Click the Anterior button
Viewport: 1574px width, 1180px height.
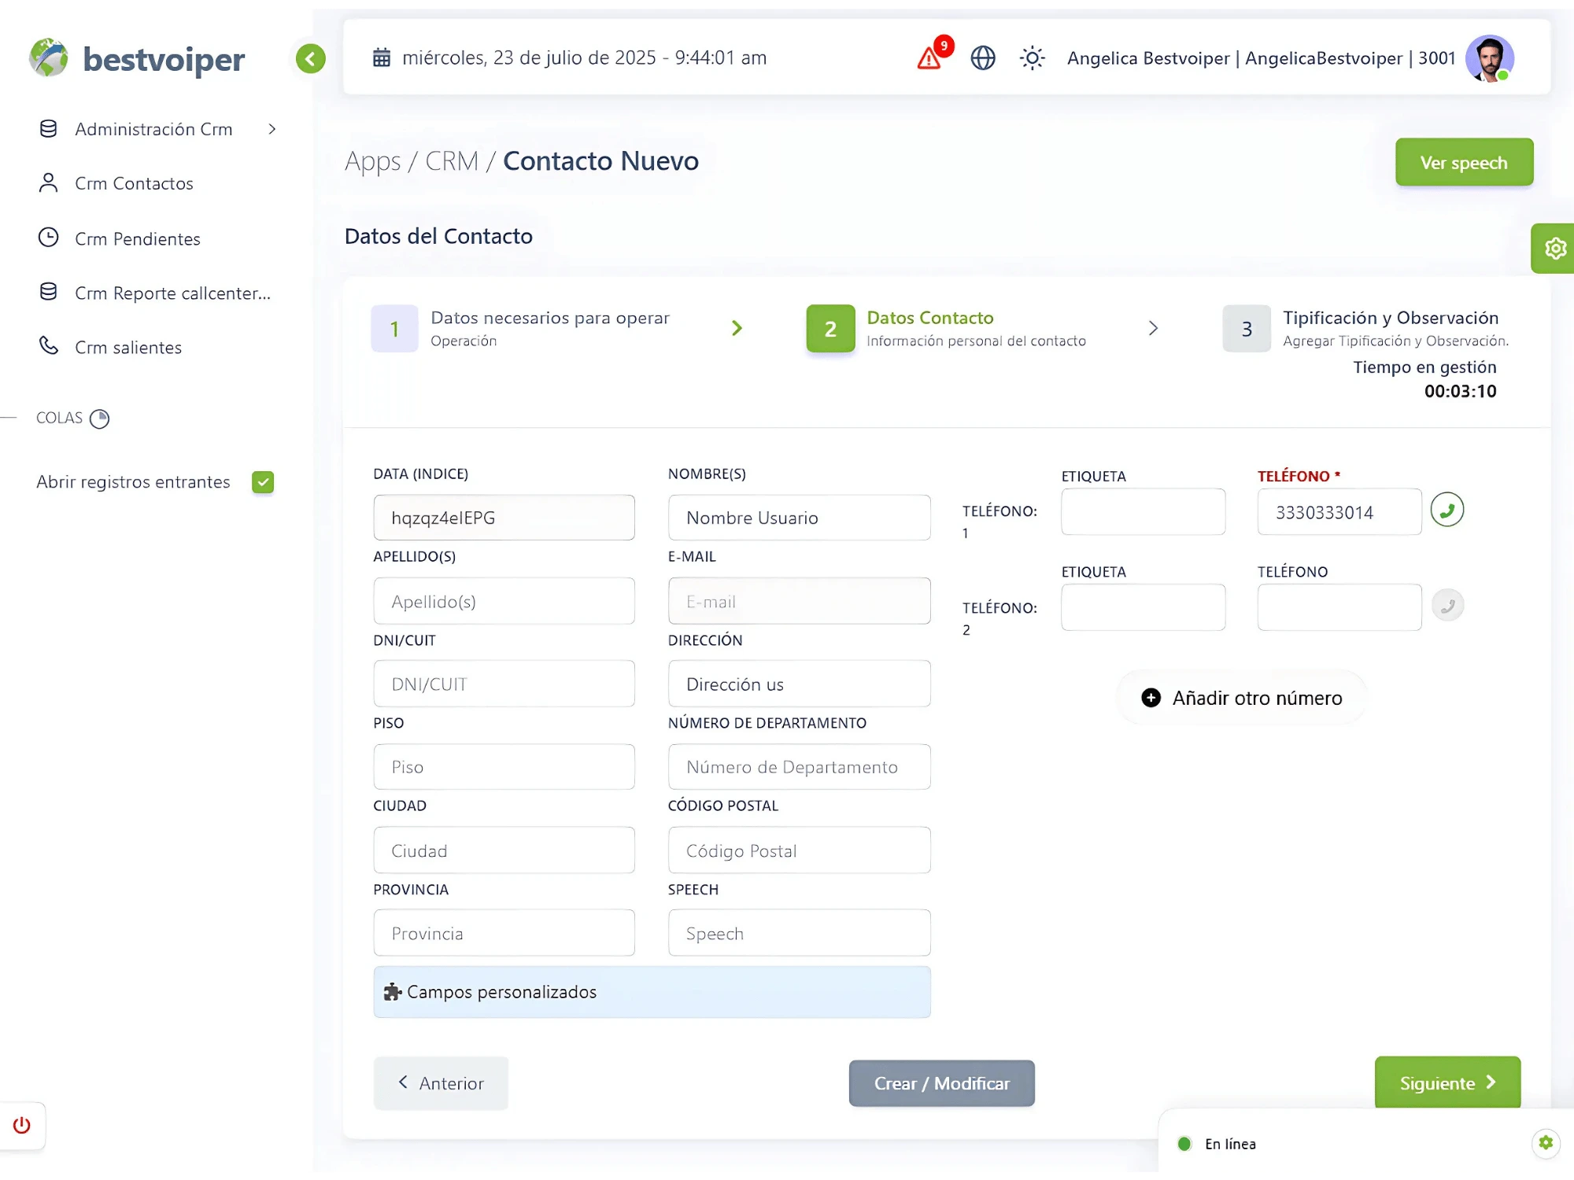pos(441,1083)
